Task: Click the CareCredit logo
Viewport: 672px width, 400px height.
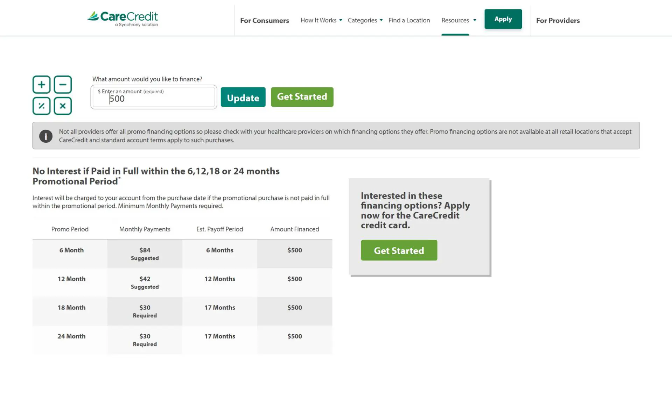Action: coord(122,19)
